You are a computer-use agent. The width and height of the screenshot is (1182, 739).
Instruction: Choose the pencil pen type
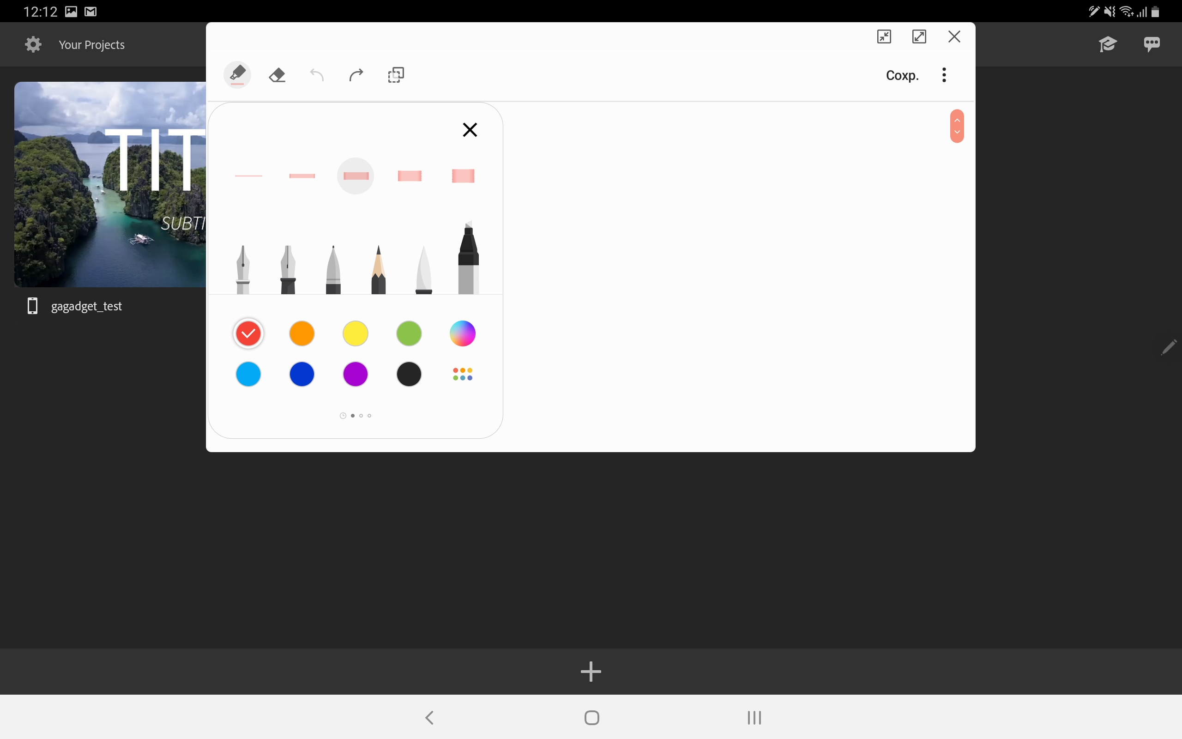(x=379, y=270)
